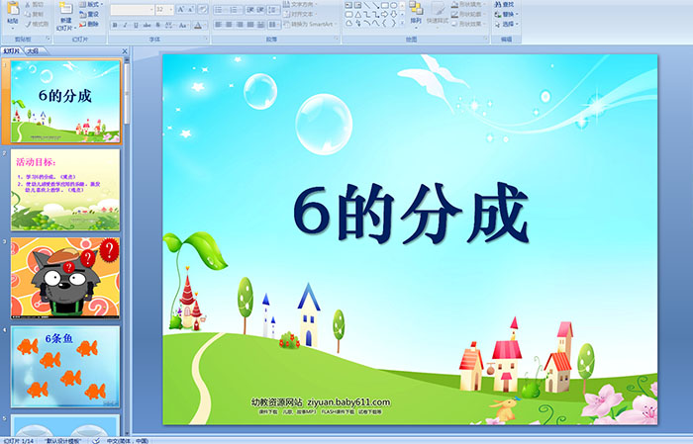Open the Line Spacing dropdown
This screenshot has width=693, height=444.
click(x=273, y=10)
